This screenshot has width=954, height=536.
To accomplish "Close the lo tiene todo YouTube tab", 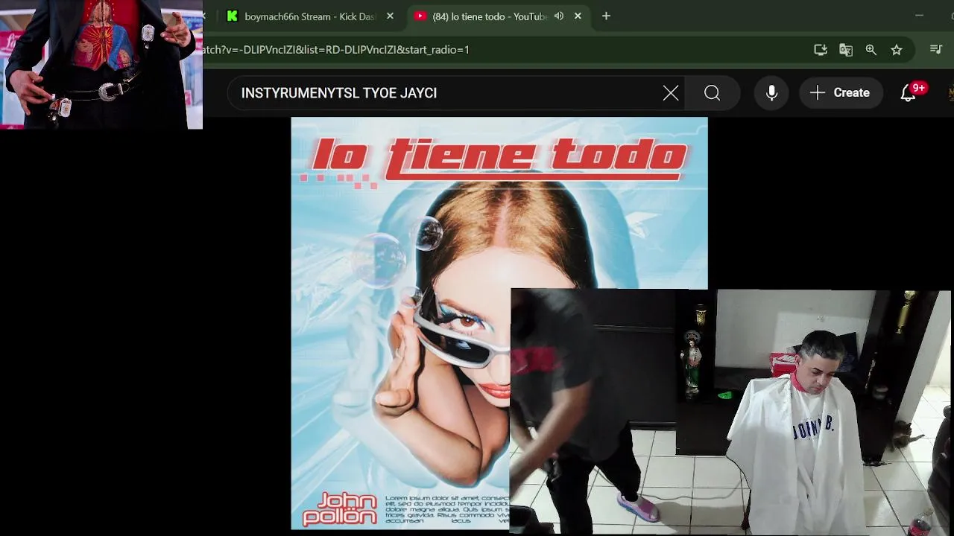I will click(578, 16).
